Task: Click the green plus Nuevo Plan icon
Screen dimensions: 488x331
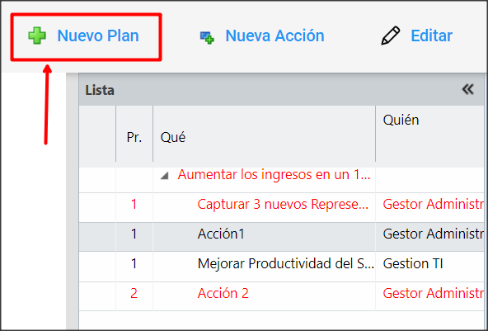Action: click(37, 35)
